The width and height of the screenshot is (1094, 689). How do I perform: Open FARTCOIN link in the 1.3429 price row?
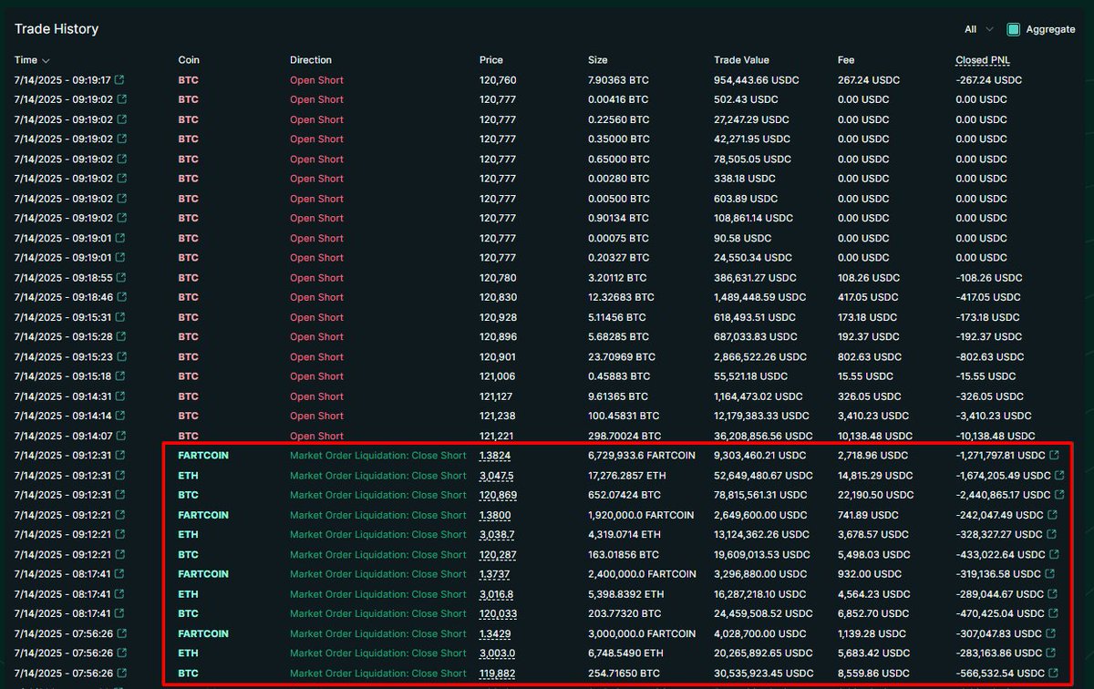click(x=203, y=633)
